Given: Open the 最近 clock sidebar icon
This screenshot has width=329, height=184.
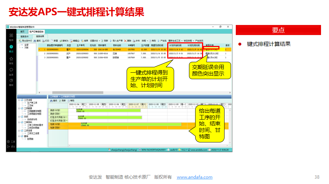Looking at the screenshot, I should 11,47.
